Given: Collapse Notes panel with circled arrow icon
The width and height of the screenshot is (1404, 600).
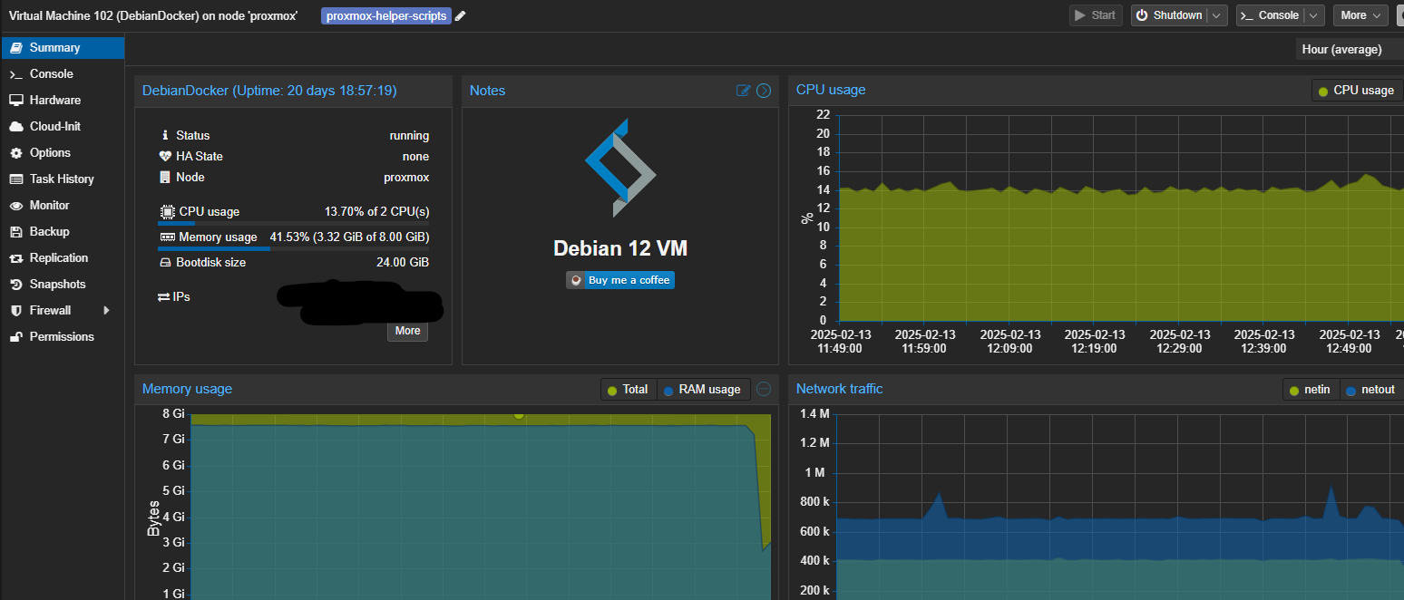Looking at the screenshot, I should point(764,91).
